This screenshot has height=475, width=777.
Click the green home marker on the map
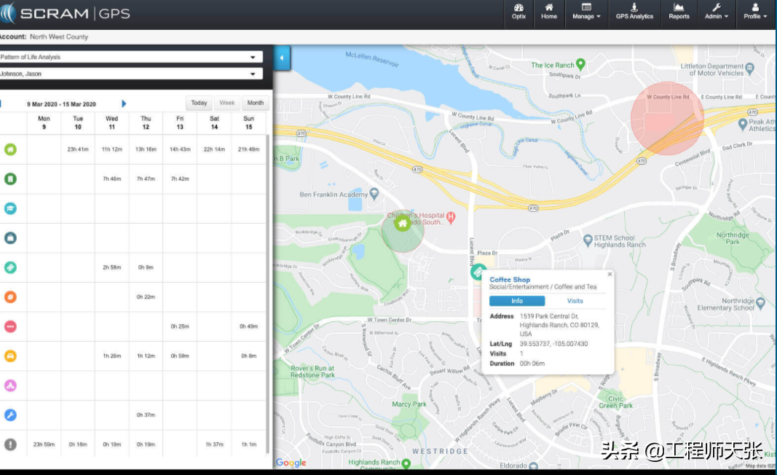click(x=401, y=224)
